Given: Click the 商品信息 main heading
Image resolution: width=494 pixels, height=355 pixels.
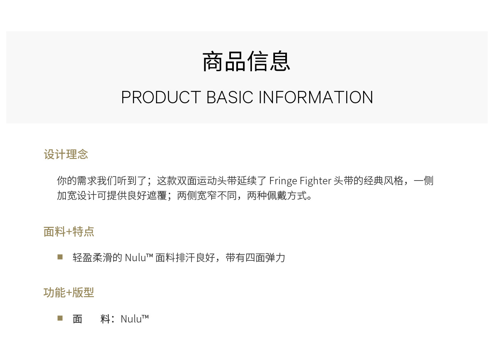Looking at the screenshot, I should tap(247, 62).
